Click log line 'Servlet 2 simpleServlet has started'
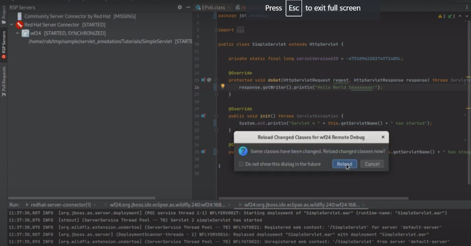Image resolution: width=471 pixels, height=246 pixels. 135,220
